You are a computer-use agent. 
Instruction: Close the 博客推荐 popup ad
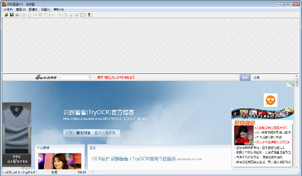click(292, 110)
